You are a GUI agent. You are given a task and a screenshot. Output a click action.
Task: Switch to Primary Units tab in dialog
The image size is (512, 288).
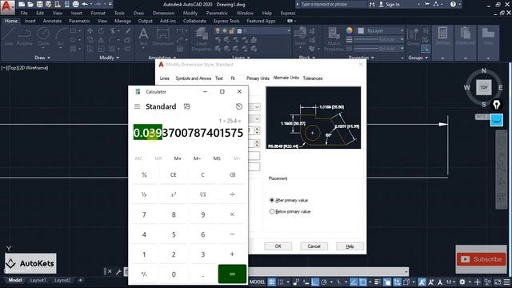[x=258, y=78]
